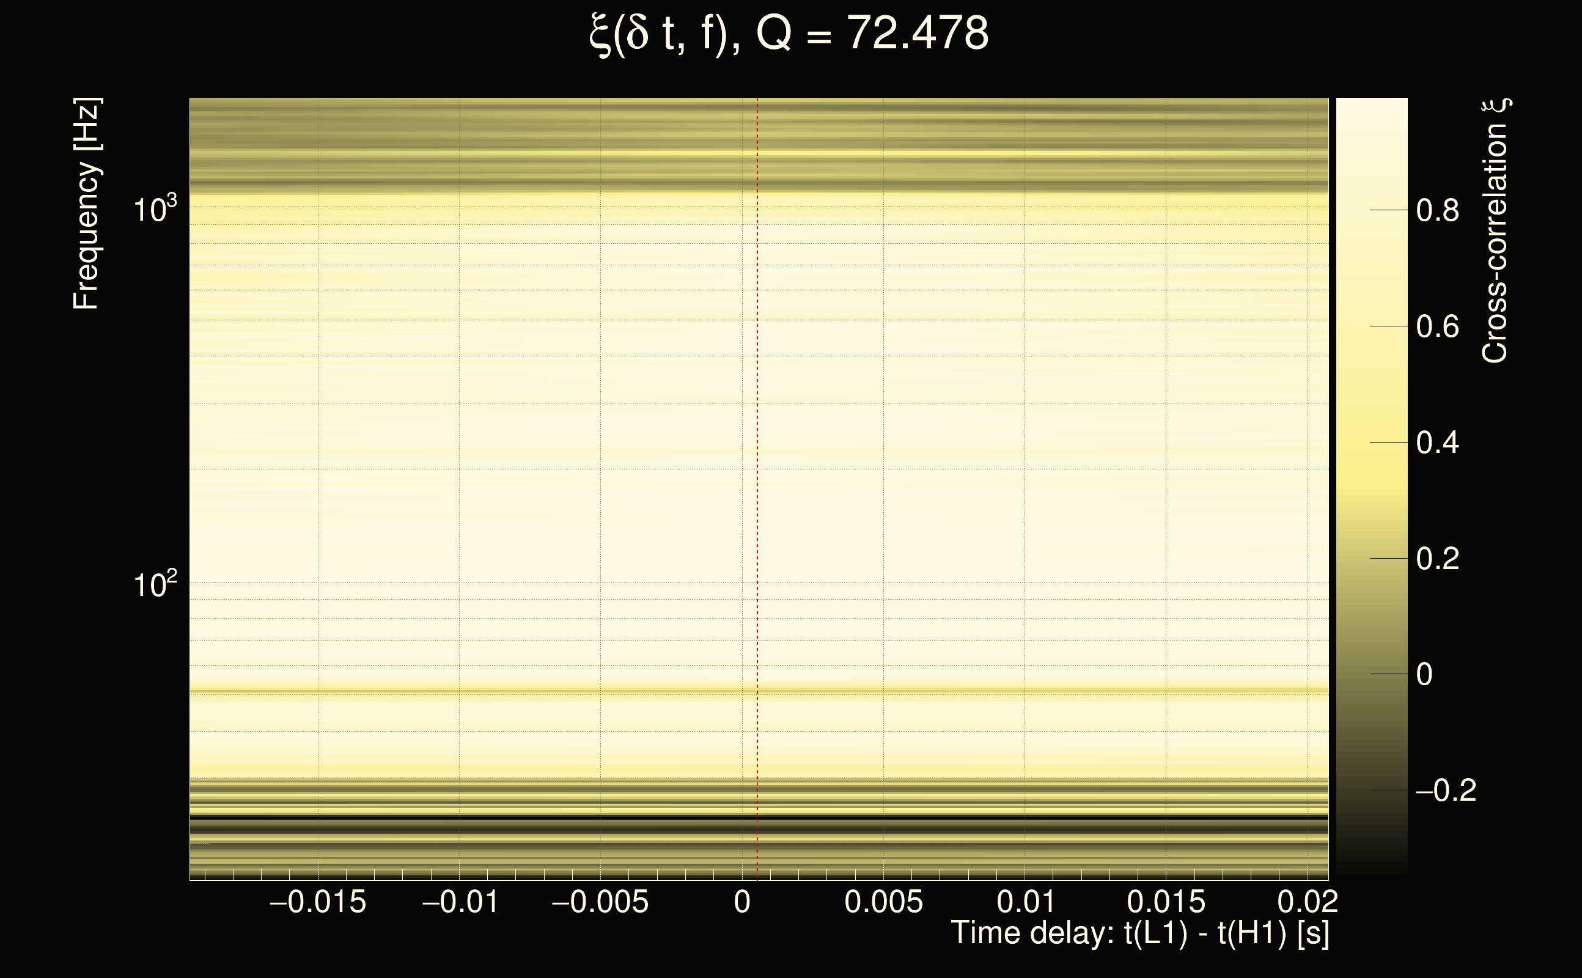The width and height of the screenshot is (1582, 978).
Task: Click the −0.005 time delay tick label
Action: click(x=600, y=902)
